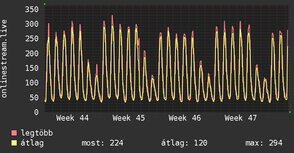Click the 200 Y-axis tick label
294x153 pixels.
point(31,53)
